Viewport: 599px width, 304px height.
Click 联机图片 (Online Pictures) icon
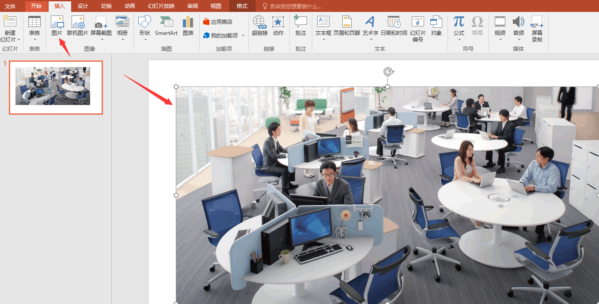click(x=78, y=22)
